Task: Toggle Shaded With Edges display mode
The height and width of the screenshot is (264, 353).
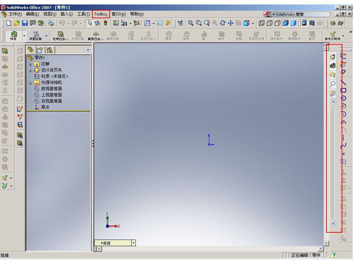Action: click(285, 23)
